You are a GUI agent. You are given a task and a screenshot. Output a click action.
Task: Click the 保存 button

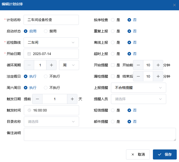click(165, 154)
